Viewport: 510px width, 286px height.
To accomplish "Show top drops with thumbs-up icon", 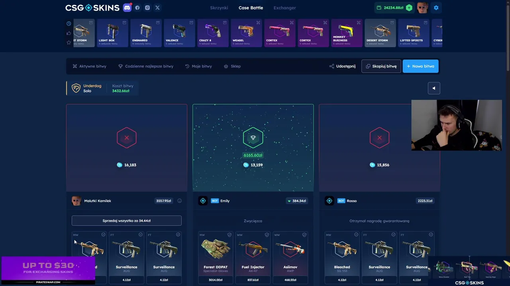I will click(x=69, y=33).
